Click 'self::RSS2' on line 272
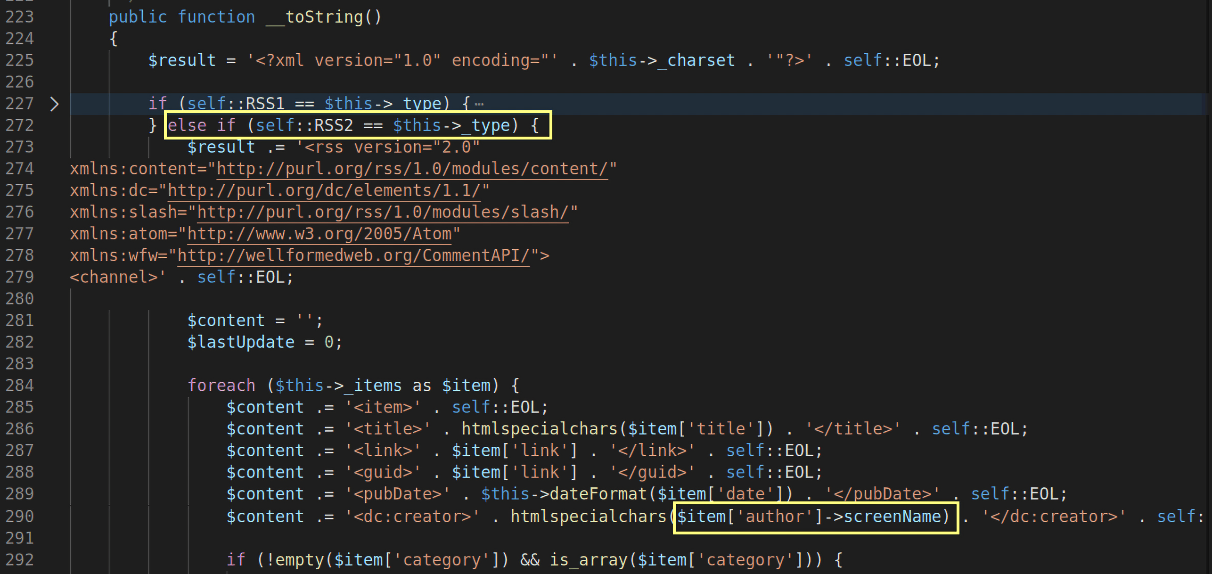Viewport: 1212px width, 574px height. [x=304, y=125]
